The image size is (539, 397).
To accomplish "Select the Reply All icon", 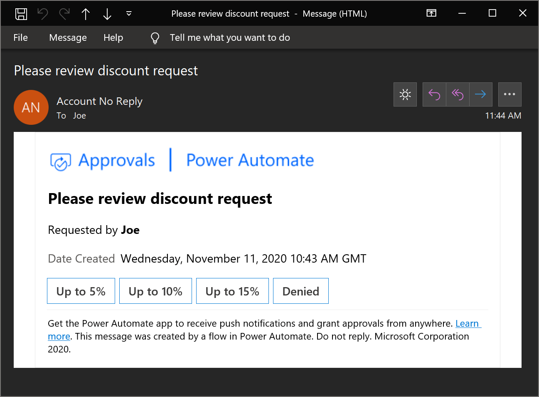I will 457,94.
